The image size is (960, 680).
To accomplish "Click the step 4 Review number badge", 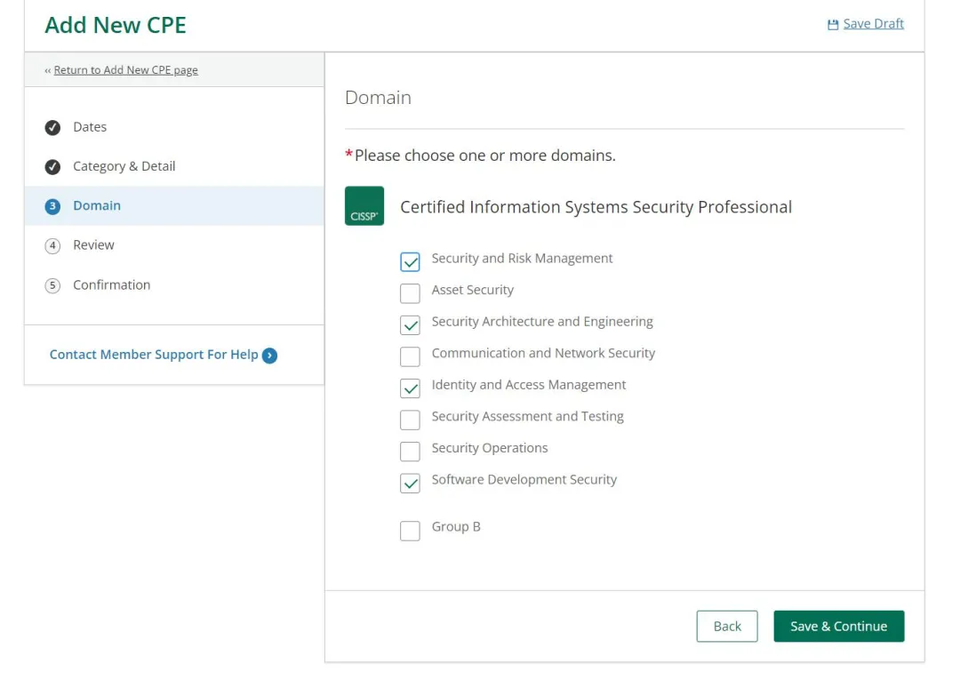I will pos(52,245).
